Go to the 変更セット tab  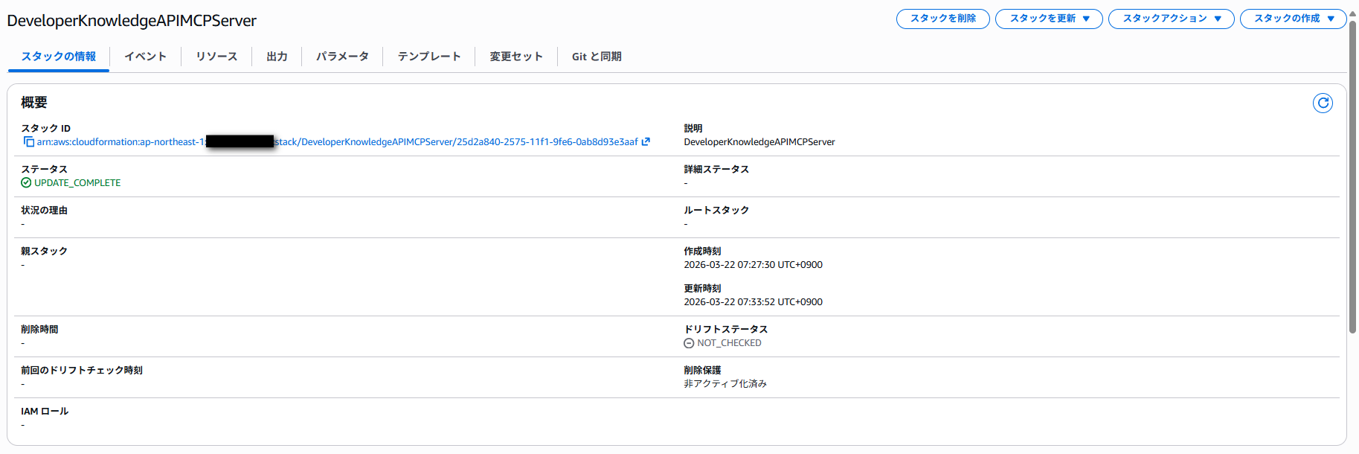tap(515, 57)
